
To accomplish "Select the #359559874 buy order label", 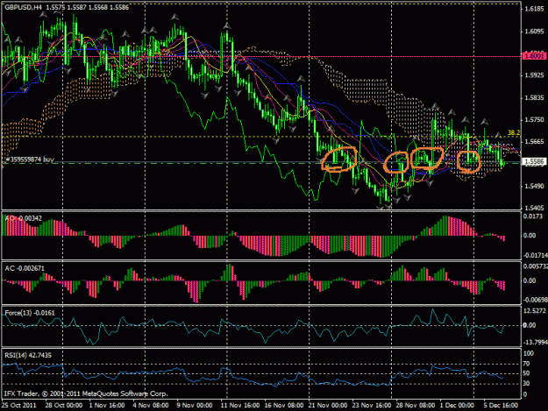I will (x=30, y=159).
